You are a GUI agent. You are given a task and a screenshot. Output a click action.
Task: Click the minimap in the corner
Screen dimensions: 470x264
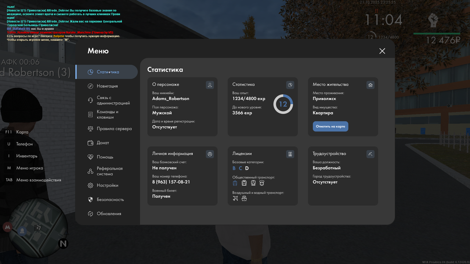pos(38,229)
